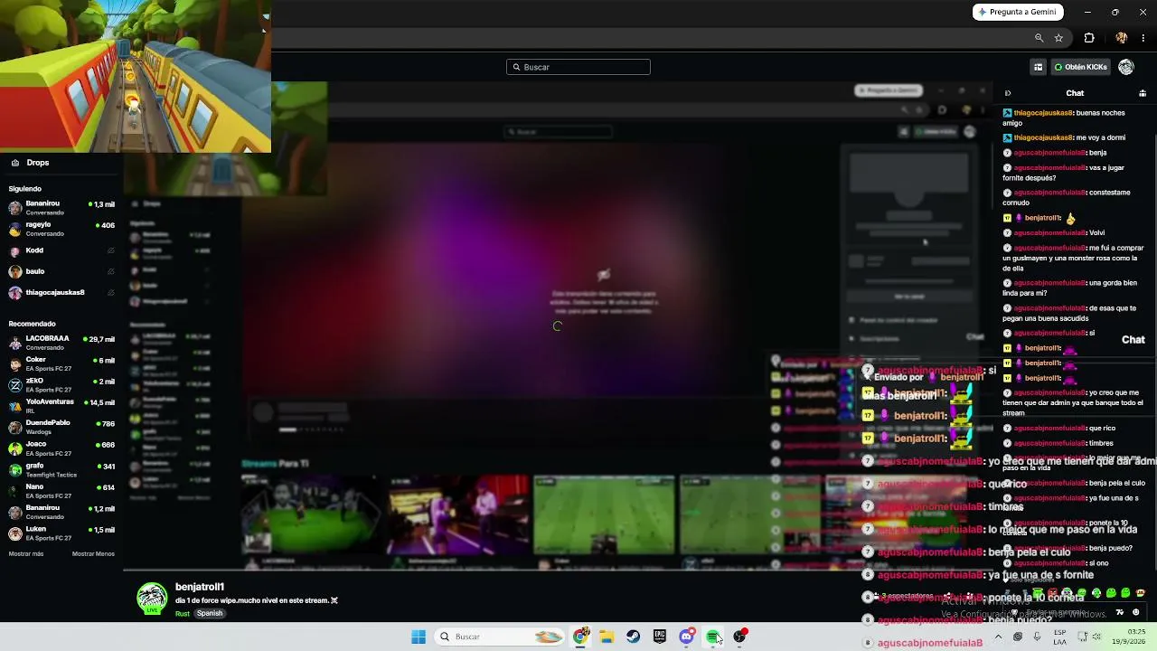The height and width of the screenshot is (651, 1157).
Task: Open Nano recommended channel
Action: click(x=61, y=491)
